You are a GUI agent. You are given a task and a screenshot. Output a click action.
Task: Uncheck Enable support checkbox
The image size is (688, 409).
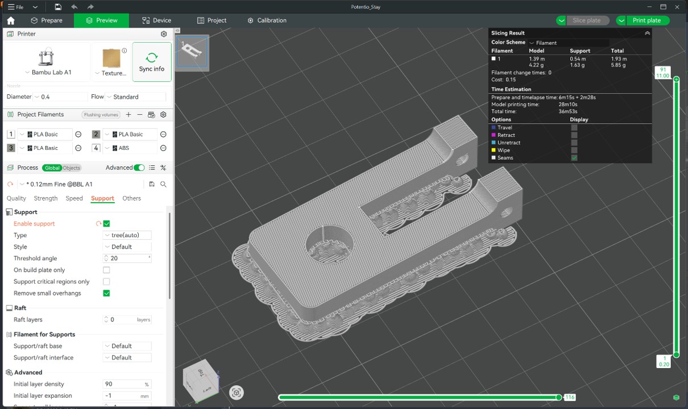pos(106,224)
